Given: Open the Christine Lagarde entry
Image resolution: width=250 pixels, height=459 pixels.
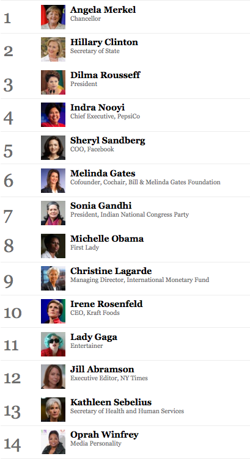Looking at the screenshot, I should point(111,271).
